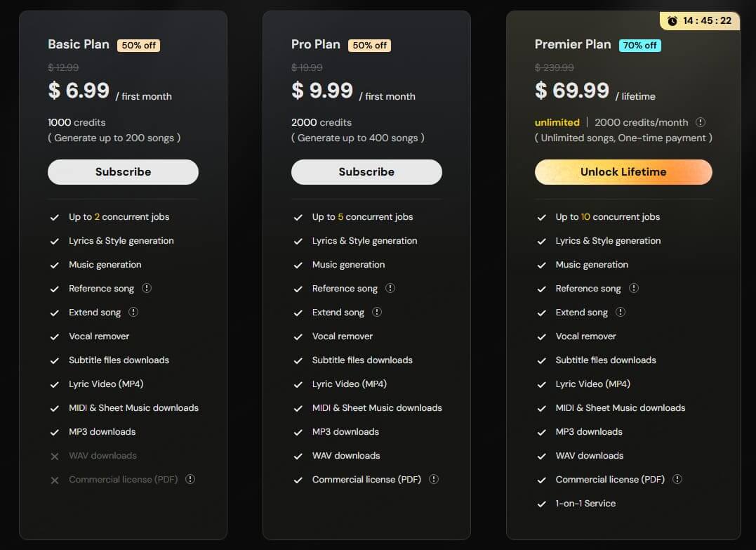The image size is (756, 550).
Task: Select the 50% off badge on Basic Plan
Action: tap(137, 44)
